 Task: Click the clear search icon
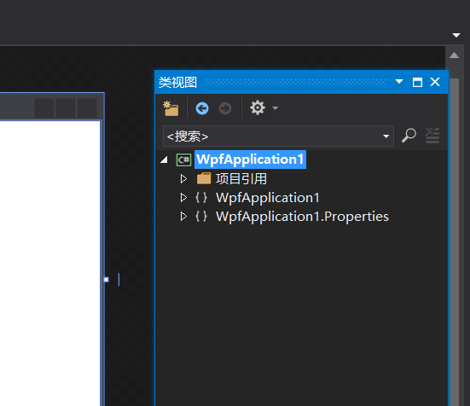click(432, 136)
